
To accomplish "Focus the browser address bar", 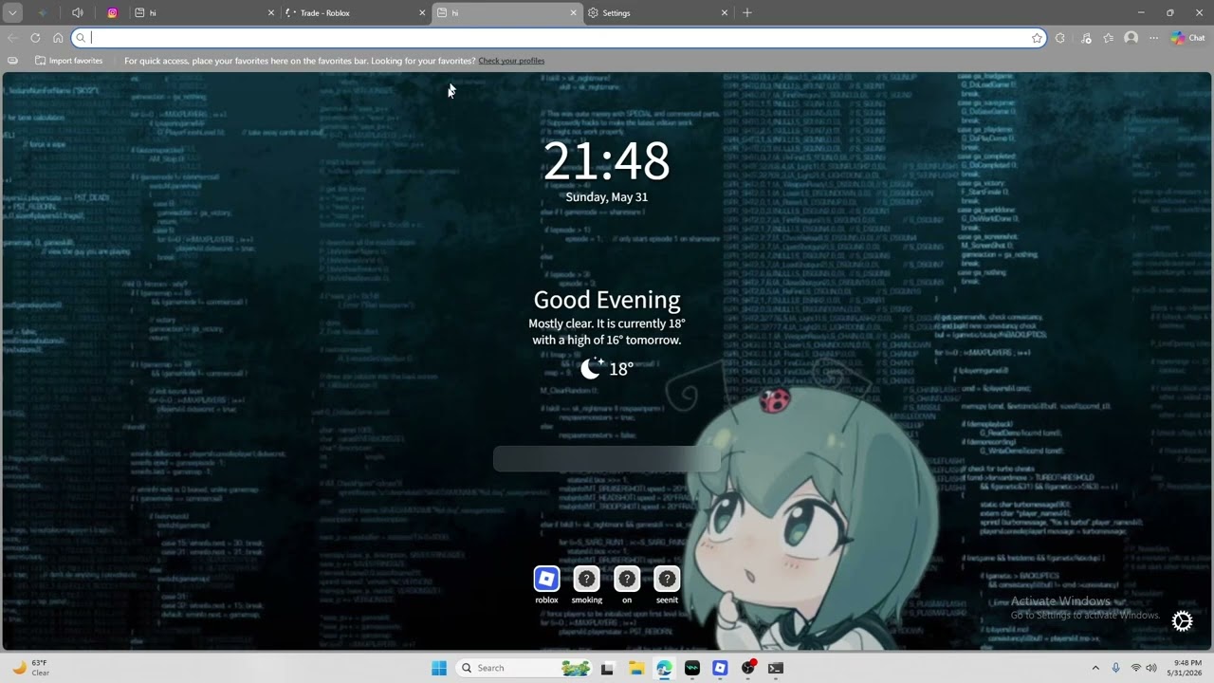I will (560, 38).
